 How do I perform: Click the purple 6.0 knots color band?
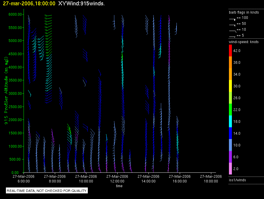(231, 157)
